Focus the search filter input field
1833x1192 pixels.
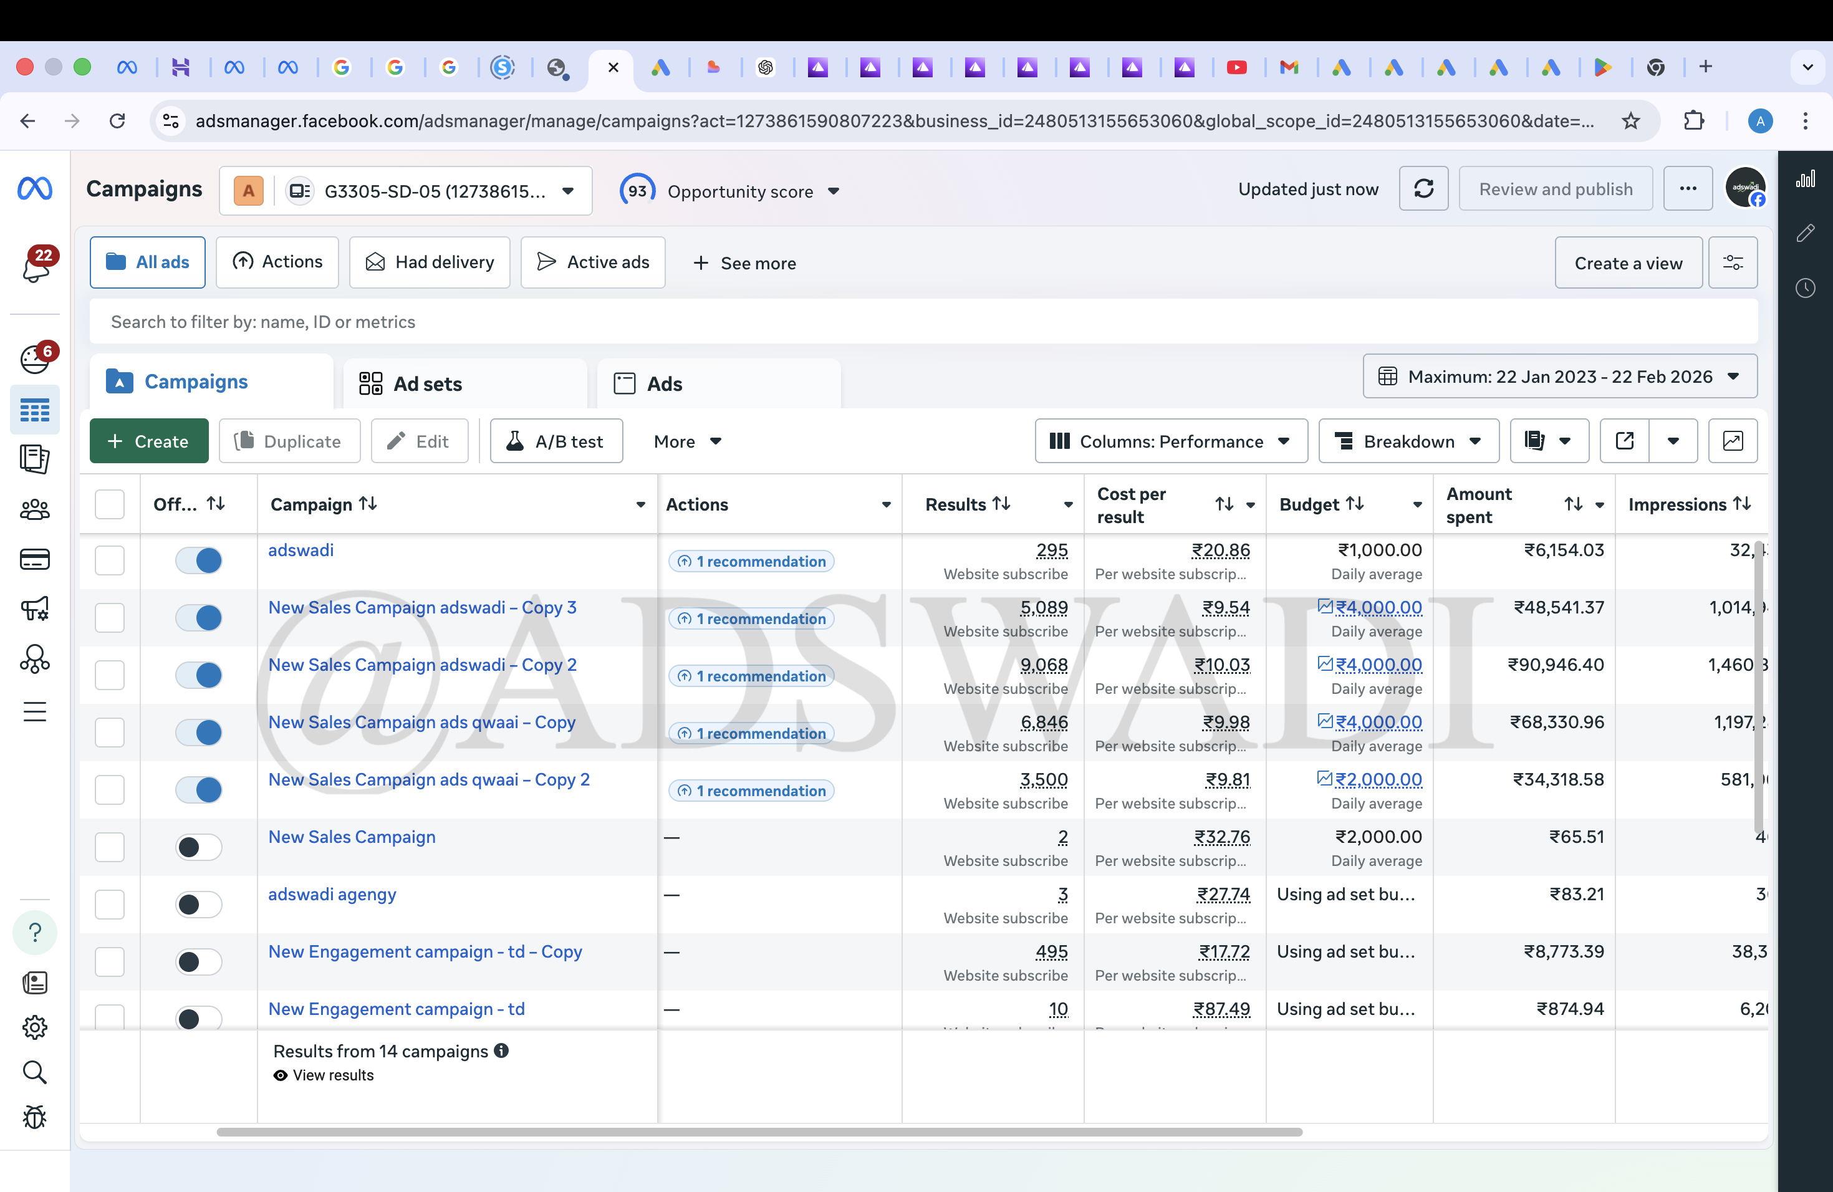tap(923, 322)
